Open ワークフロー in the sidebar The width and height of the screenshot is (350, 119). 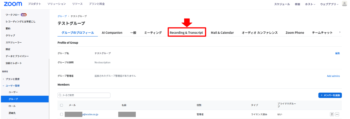(x=12, y=15)
